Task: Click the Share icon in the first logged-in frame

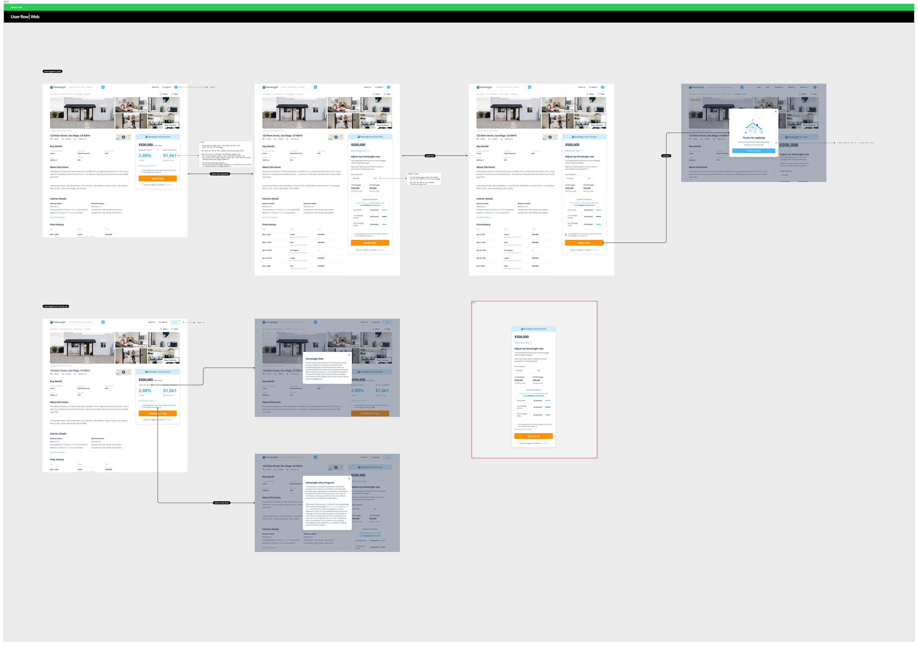Action: pos(161,94)
